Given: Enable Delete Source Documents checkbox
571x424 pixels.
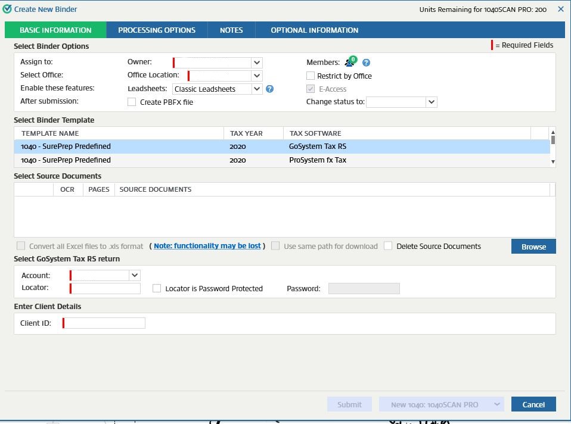Looking at the screenshot, I should tap(388, 246).
